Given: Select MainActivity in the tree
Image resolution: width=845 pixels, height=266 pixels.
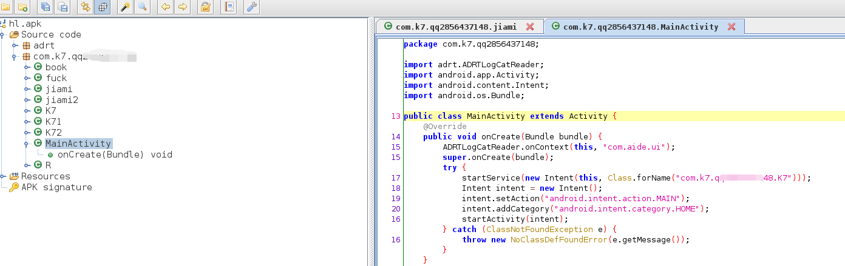Looking at the screenshot, I should pos(78,144).
